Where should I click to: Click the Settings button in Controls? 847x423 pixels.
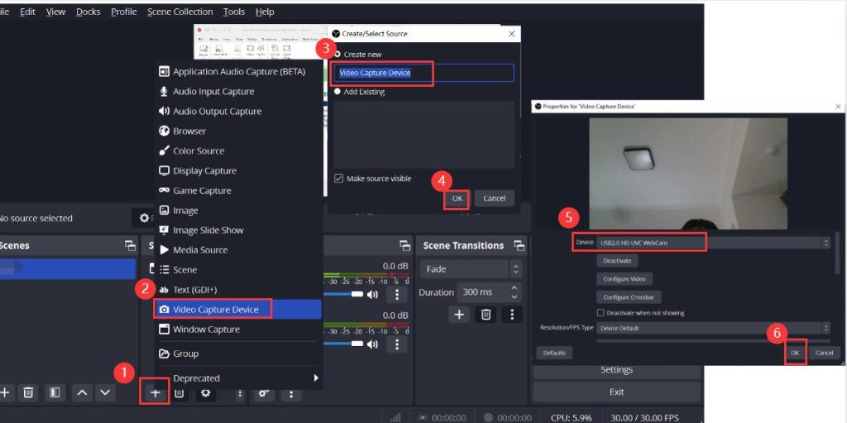pyautogui.click(x=616, y=370)
